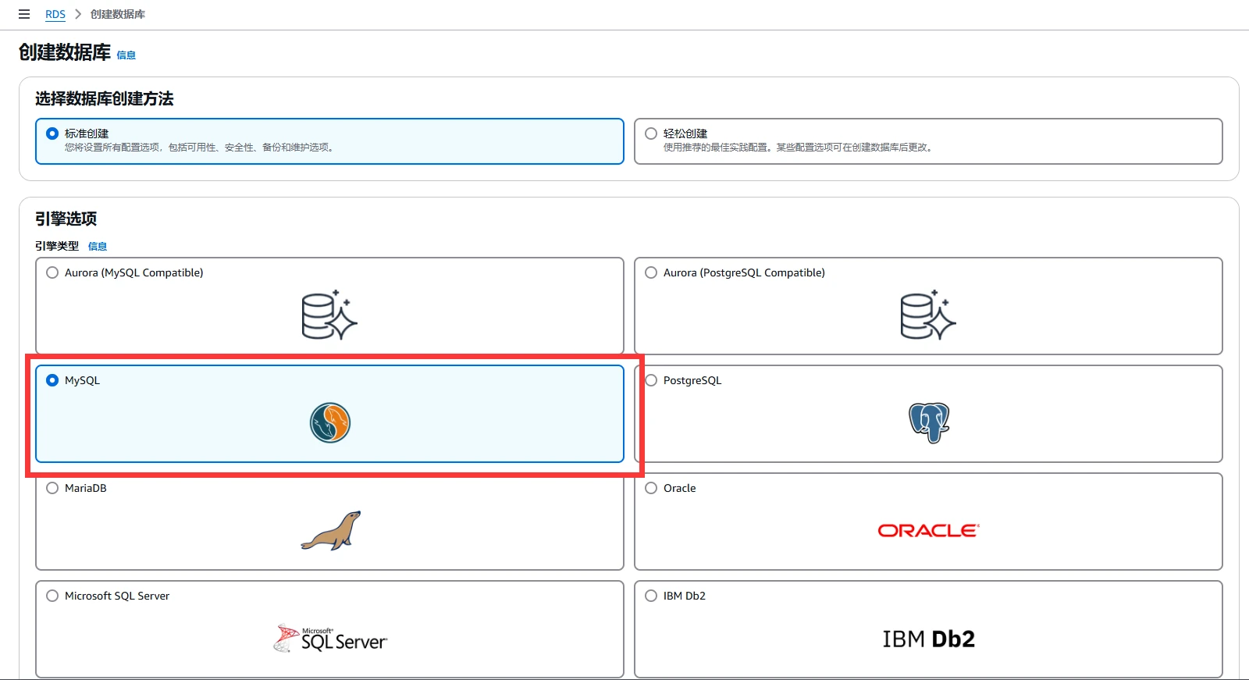Choose Aurora (PostgreSQL Compatible) engine radio

click(651, 272)
